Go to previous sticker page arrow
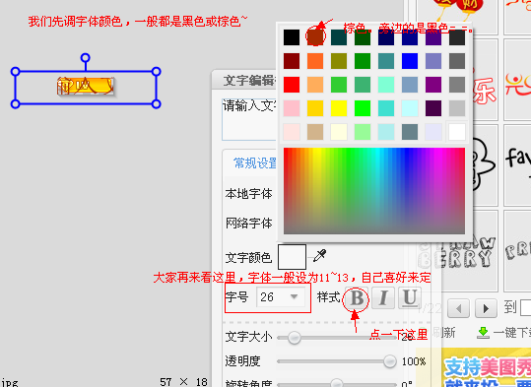Screen dimensions: 531x387 (458, 308)
